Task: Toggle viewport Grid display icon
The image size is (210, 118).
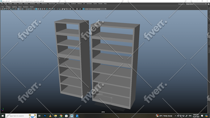Action: coord(18,9)
